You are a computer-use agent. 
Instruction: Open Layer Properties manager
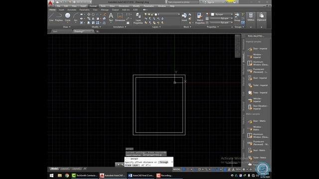(138, 18)
